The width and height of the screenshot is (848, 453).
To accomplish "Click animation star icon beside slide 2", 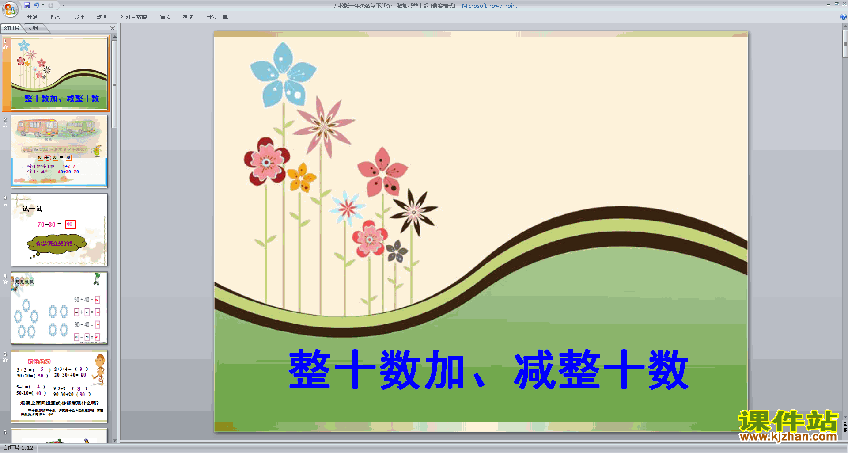I will point(5,126).
